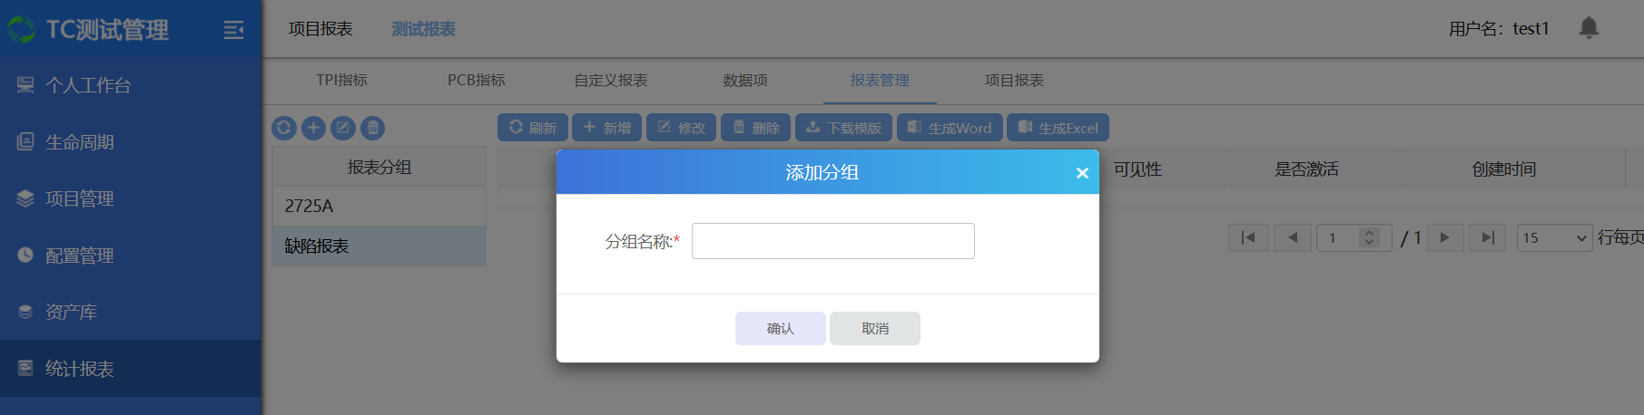Screen dimensions: 1644x415
Task: Select the 2725A report group row
Action: coord(379,207)
